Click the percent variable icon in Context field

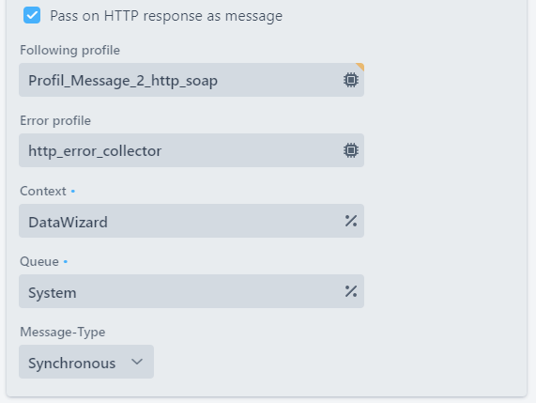click(x=351, y=221)
